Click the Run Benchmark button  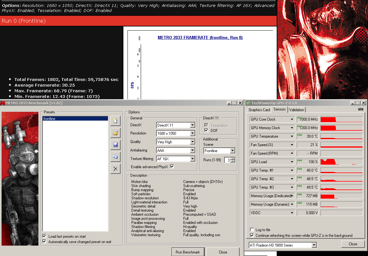188,252
